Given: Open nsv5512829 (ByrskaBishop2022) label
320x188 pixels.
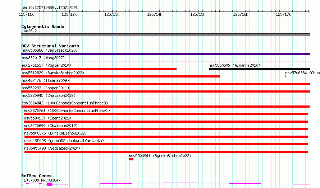Looking at the screenshot, I should pos(53,73).
